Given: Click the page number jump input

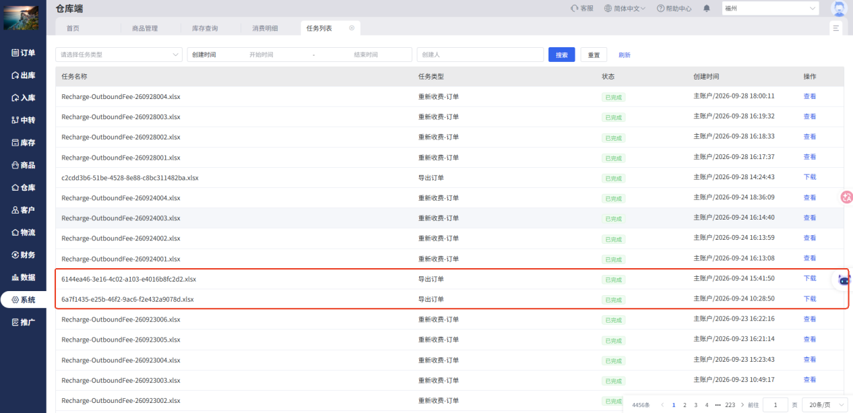Looking at the screenshot, I should (x=776, y=405).
